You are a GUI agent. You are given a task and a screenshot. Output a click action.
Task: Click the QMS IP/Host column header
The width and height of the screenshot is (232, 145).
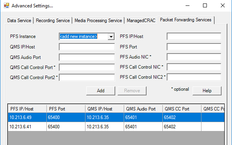click(x=104, y=109)
